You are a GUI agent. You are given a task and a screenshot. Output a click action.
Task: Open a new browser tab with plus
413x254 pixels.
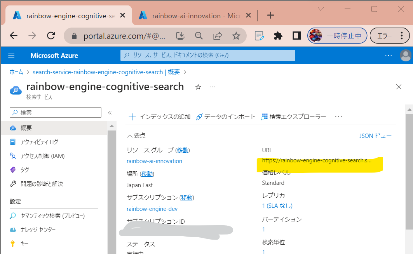click(270, 15)
